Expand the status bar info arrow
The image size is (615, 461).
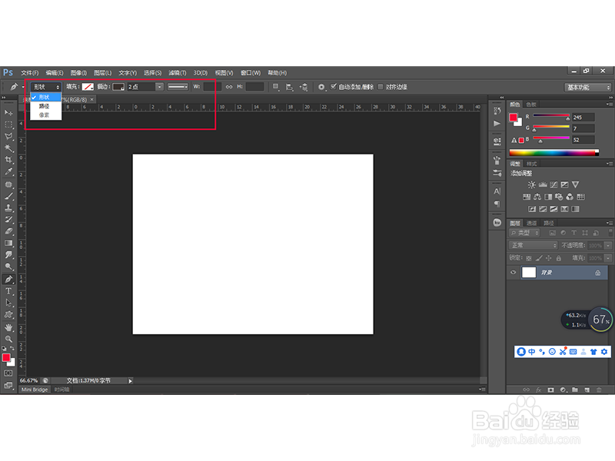[130, 380]
